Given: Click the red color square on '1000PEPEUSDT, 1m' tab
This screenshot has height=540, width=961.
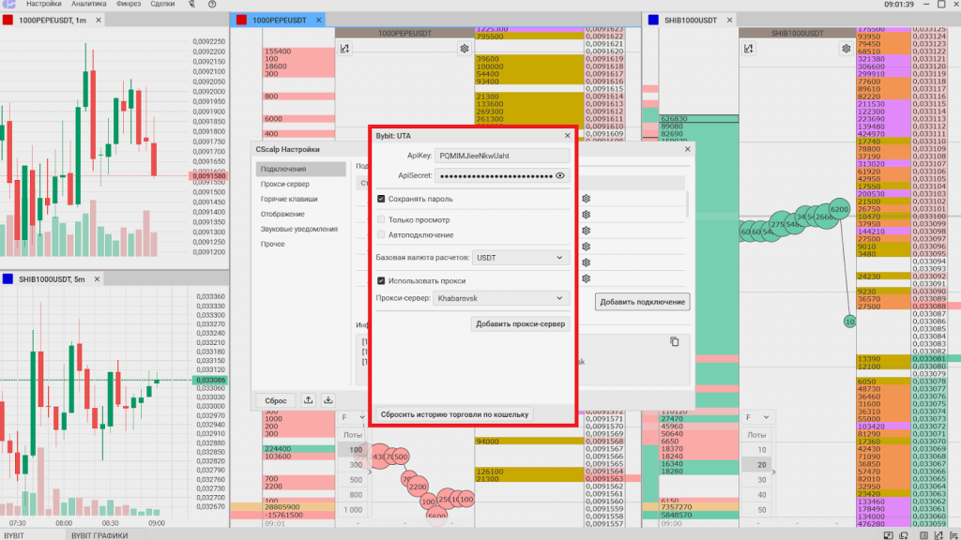Looking at the screenshot, I should pyautogui.click(x=8, y=21).
